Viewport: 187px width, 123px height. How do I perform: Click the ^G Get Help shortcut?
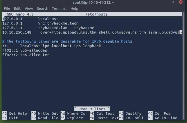14,113
